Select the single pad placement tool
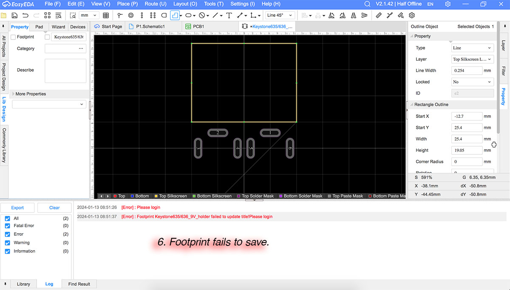This screenshot has height=290, width=510. (120, 15)
